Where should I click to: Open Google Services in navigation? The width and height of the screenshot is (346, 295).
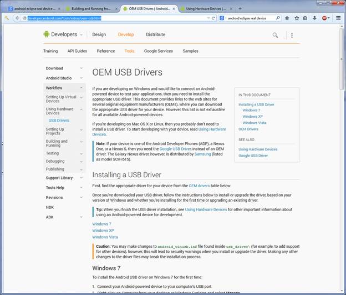159,51
